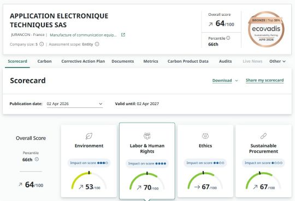
Task: Click the Overall Score percentile info icon
Action: 37,160
